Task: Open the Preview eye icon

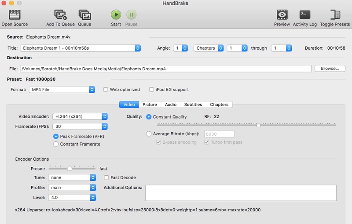Action: [x=282, y=14]
